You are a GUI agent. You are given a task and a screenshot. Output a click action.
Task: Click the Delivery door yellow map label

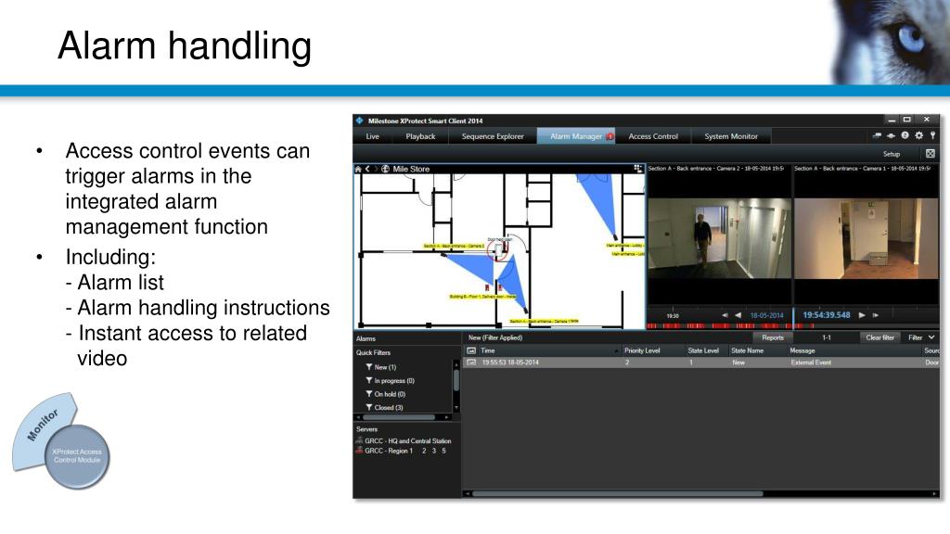[482, 297]
